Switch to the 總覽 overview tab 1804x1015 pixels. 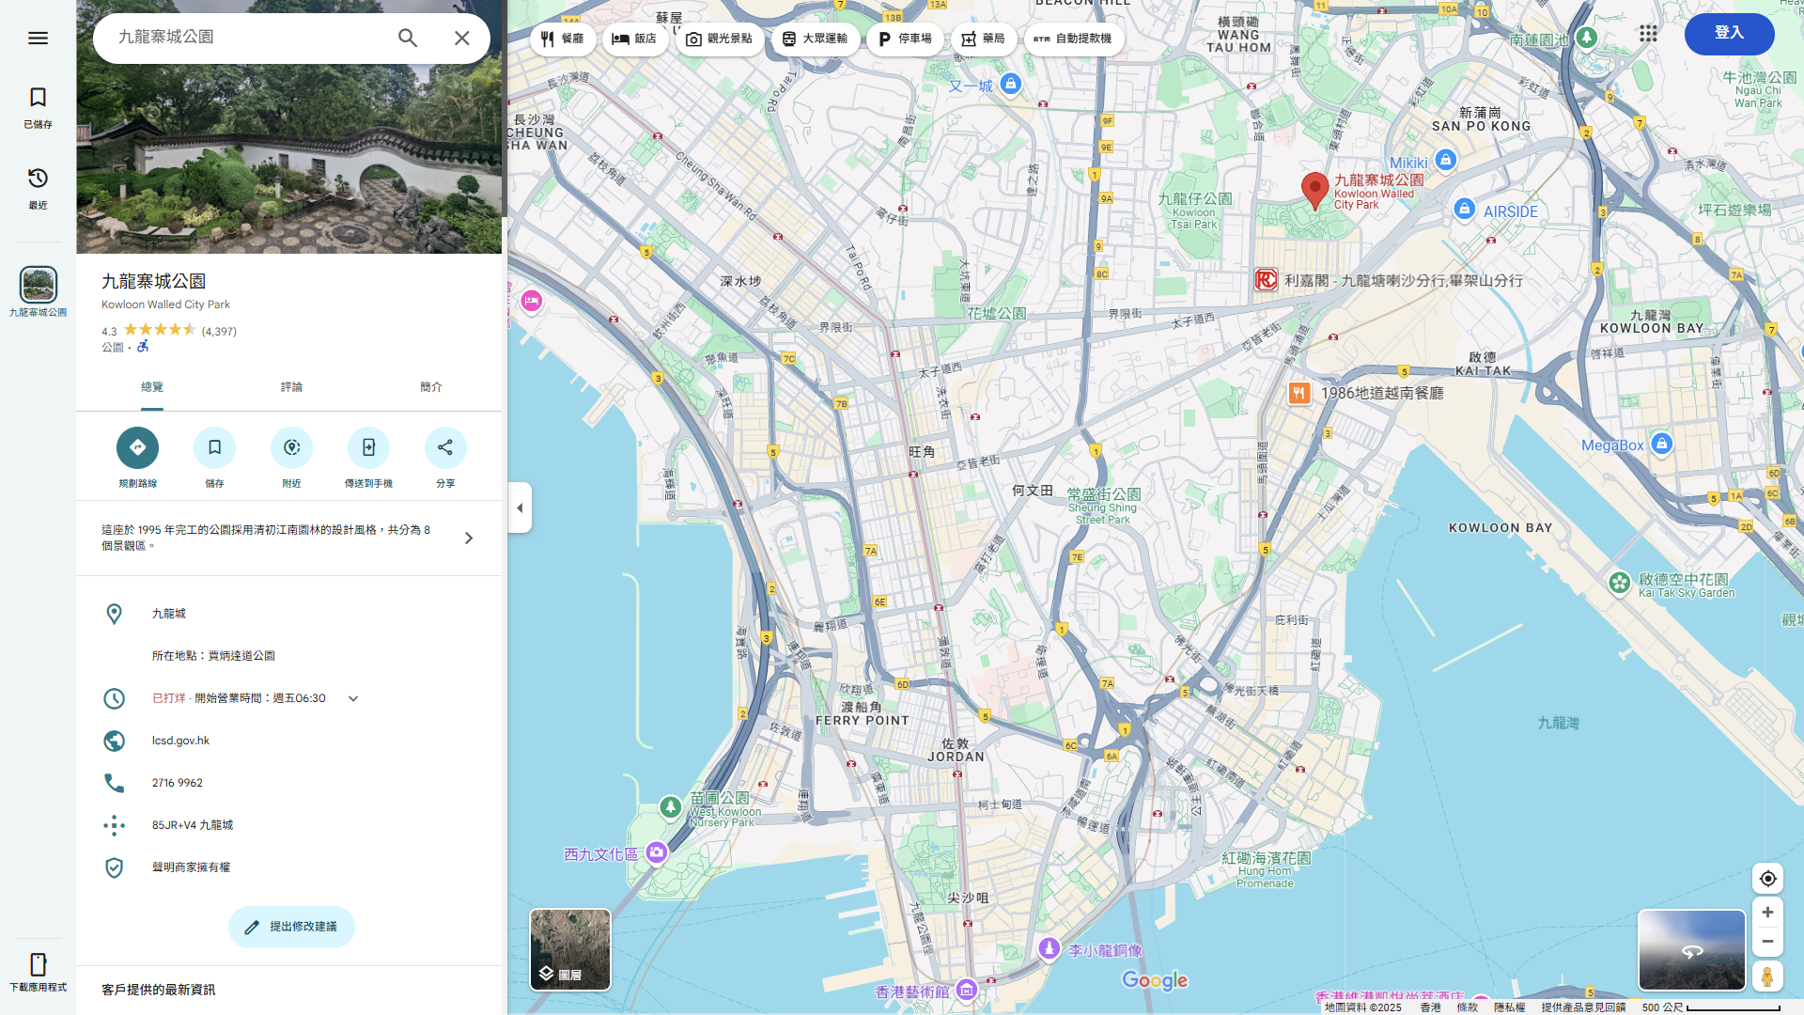pyautogui.click(x=152, y=387)
